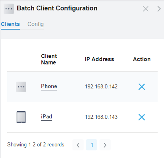This screenshot has width=164, height=158.
Task: Click the Phone device type icon
Action: pos(21,87)
